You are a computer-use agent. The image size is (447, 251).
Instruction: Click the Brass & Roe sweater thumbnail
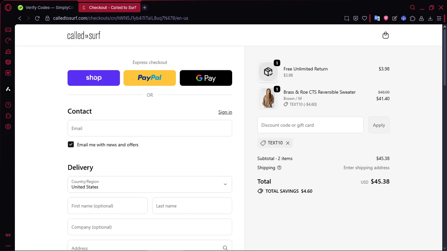(x=268, y=98)
